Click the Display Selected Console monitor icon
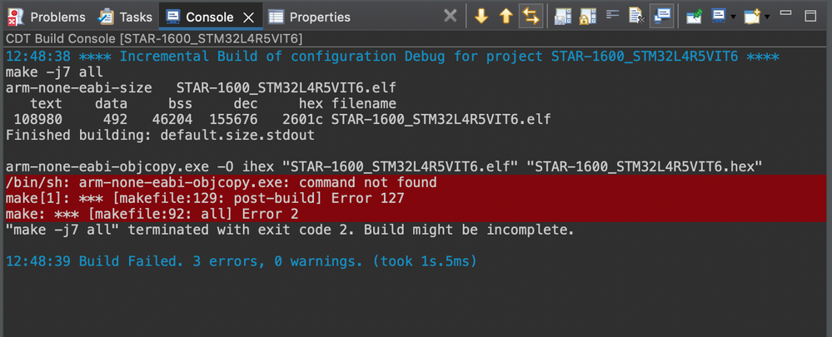The width and height of the screenshot is (832, 337). point(719,17)
